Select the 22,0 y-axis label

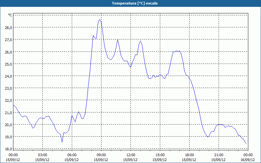click(x=8, y=100)
